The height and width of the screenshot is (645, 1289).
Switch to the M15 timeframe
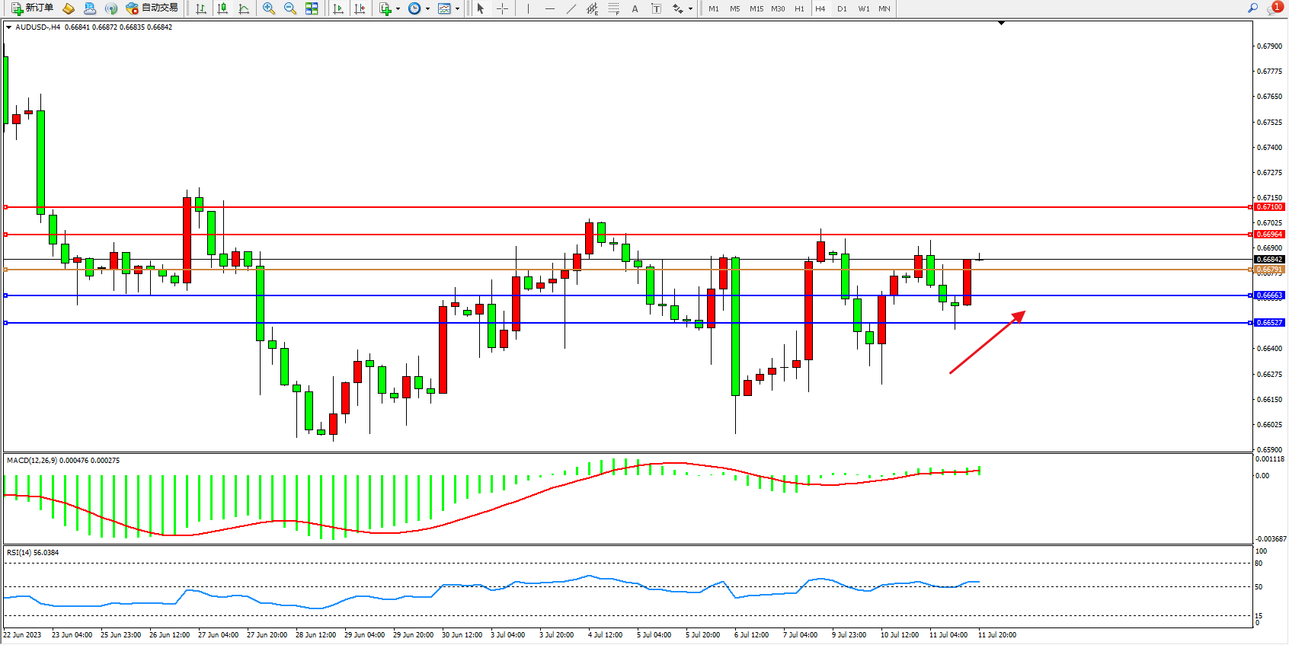pos(756,9)
